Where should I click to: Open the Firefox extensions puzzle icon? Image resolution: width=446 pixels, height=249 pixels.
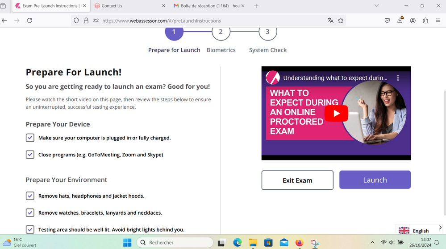(425, 20)
